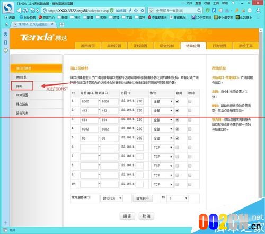Image resolution: width=265 pixels, height=234 pixels.
Task: Click the download arrow icon at top right
Action: coord(258,11)
